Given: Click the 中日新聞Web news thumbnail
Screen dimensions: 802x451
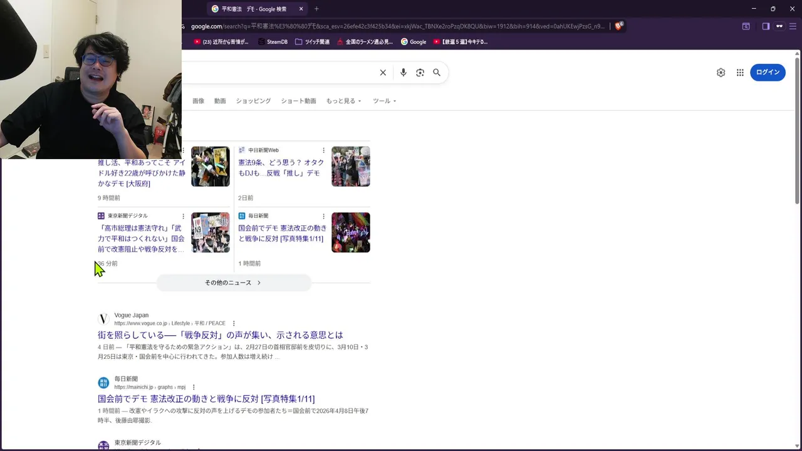Looking at the screenshot, I should point(351,167).
